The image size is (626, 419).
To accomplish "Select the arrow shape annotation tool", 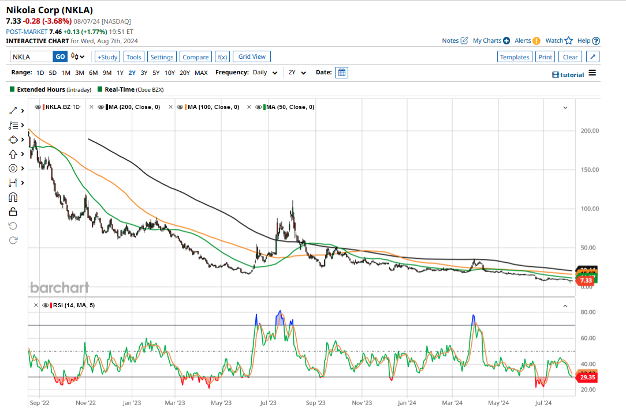I will tap(13, 154).
